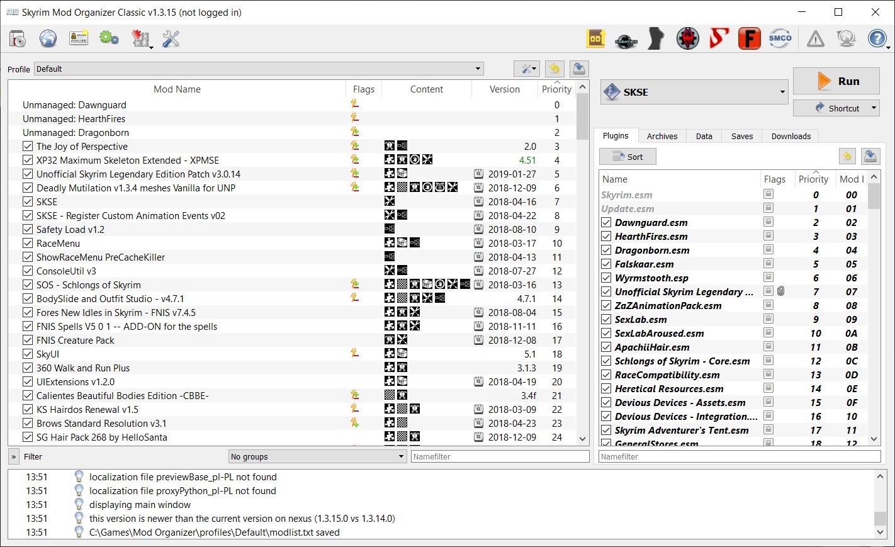
Task: Click the Run button
Action: pos(836,81)
